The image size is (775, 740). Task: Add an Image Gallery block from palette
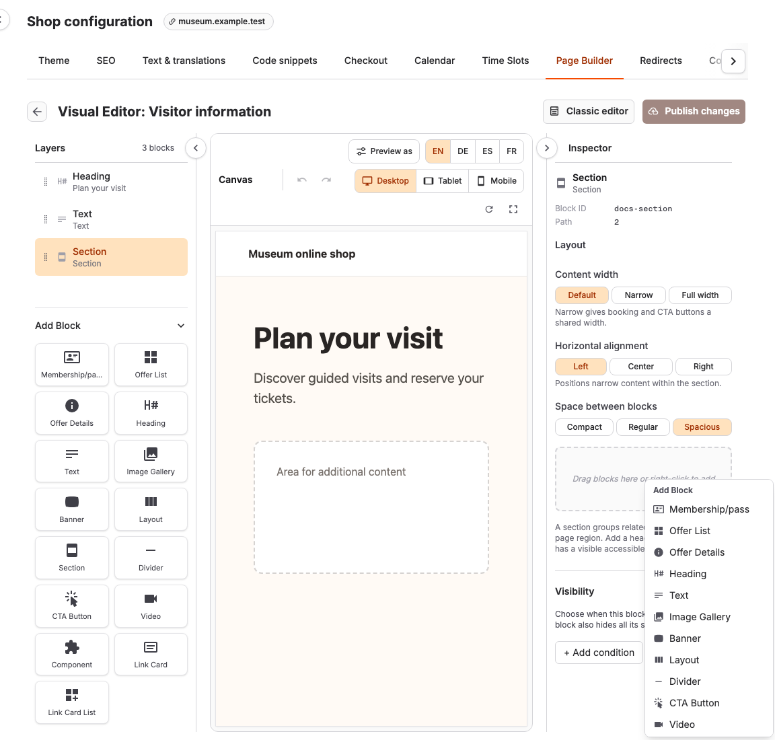click(x=151, y=461)
